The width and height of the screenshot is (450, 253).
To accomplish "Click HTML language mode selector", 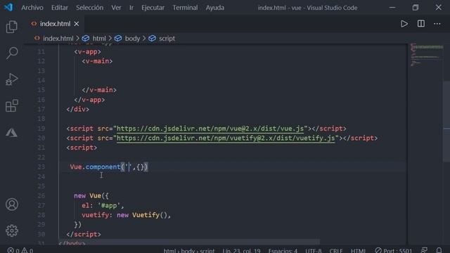I will tap(358, 250).
